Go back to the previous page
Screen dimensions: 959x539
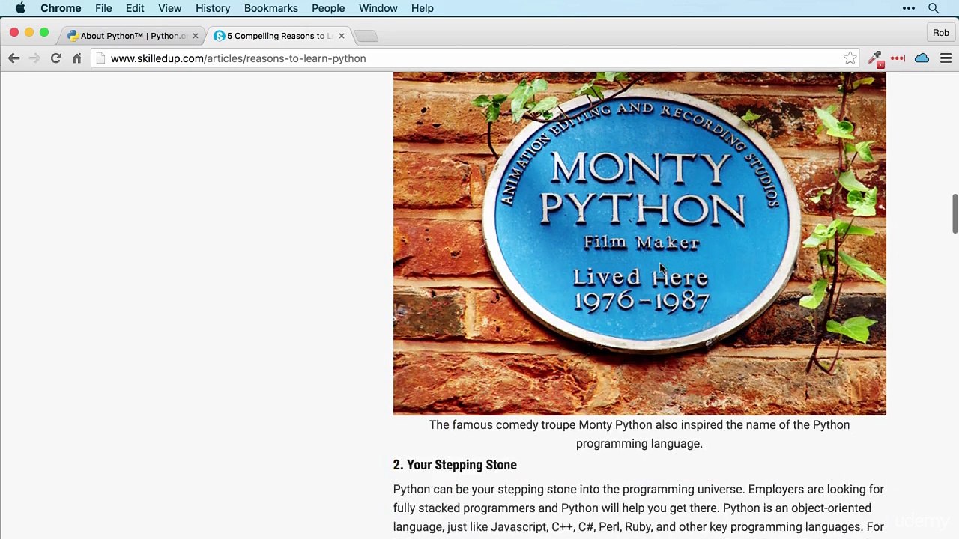point(14,58)
